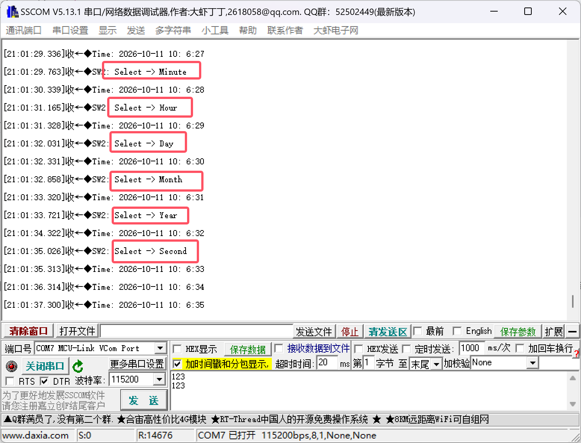581x443 pixels.
Task: Open the 显示 menu
Action: tap(108, 30)
